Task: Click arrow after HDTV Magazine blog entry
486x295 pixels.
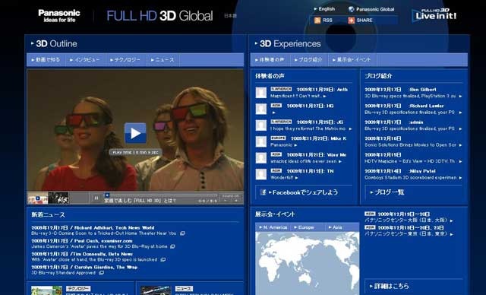Action: tap(460, 161)
